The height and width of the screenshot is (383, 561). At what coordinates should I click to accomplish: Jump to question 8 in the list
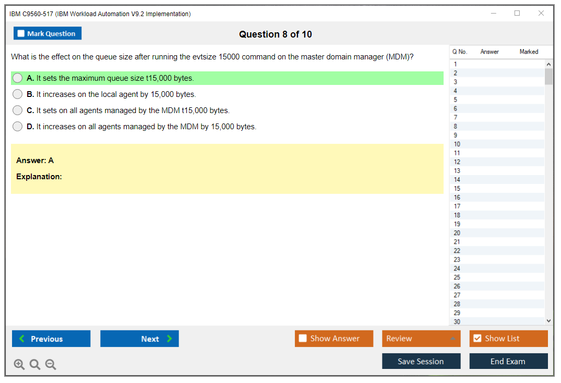click(456, 126)
